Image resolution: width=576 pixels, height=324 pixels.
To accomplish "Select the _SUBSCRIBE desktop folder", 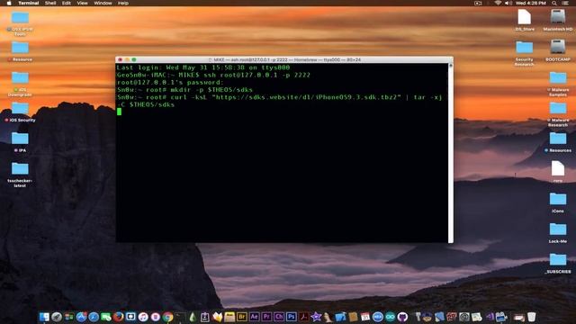I will tap(558, 263).
